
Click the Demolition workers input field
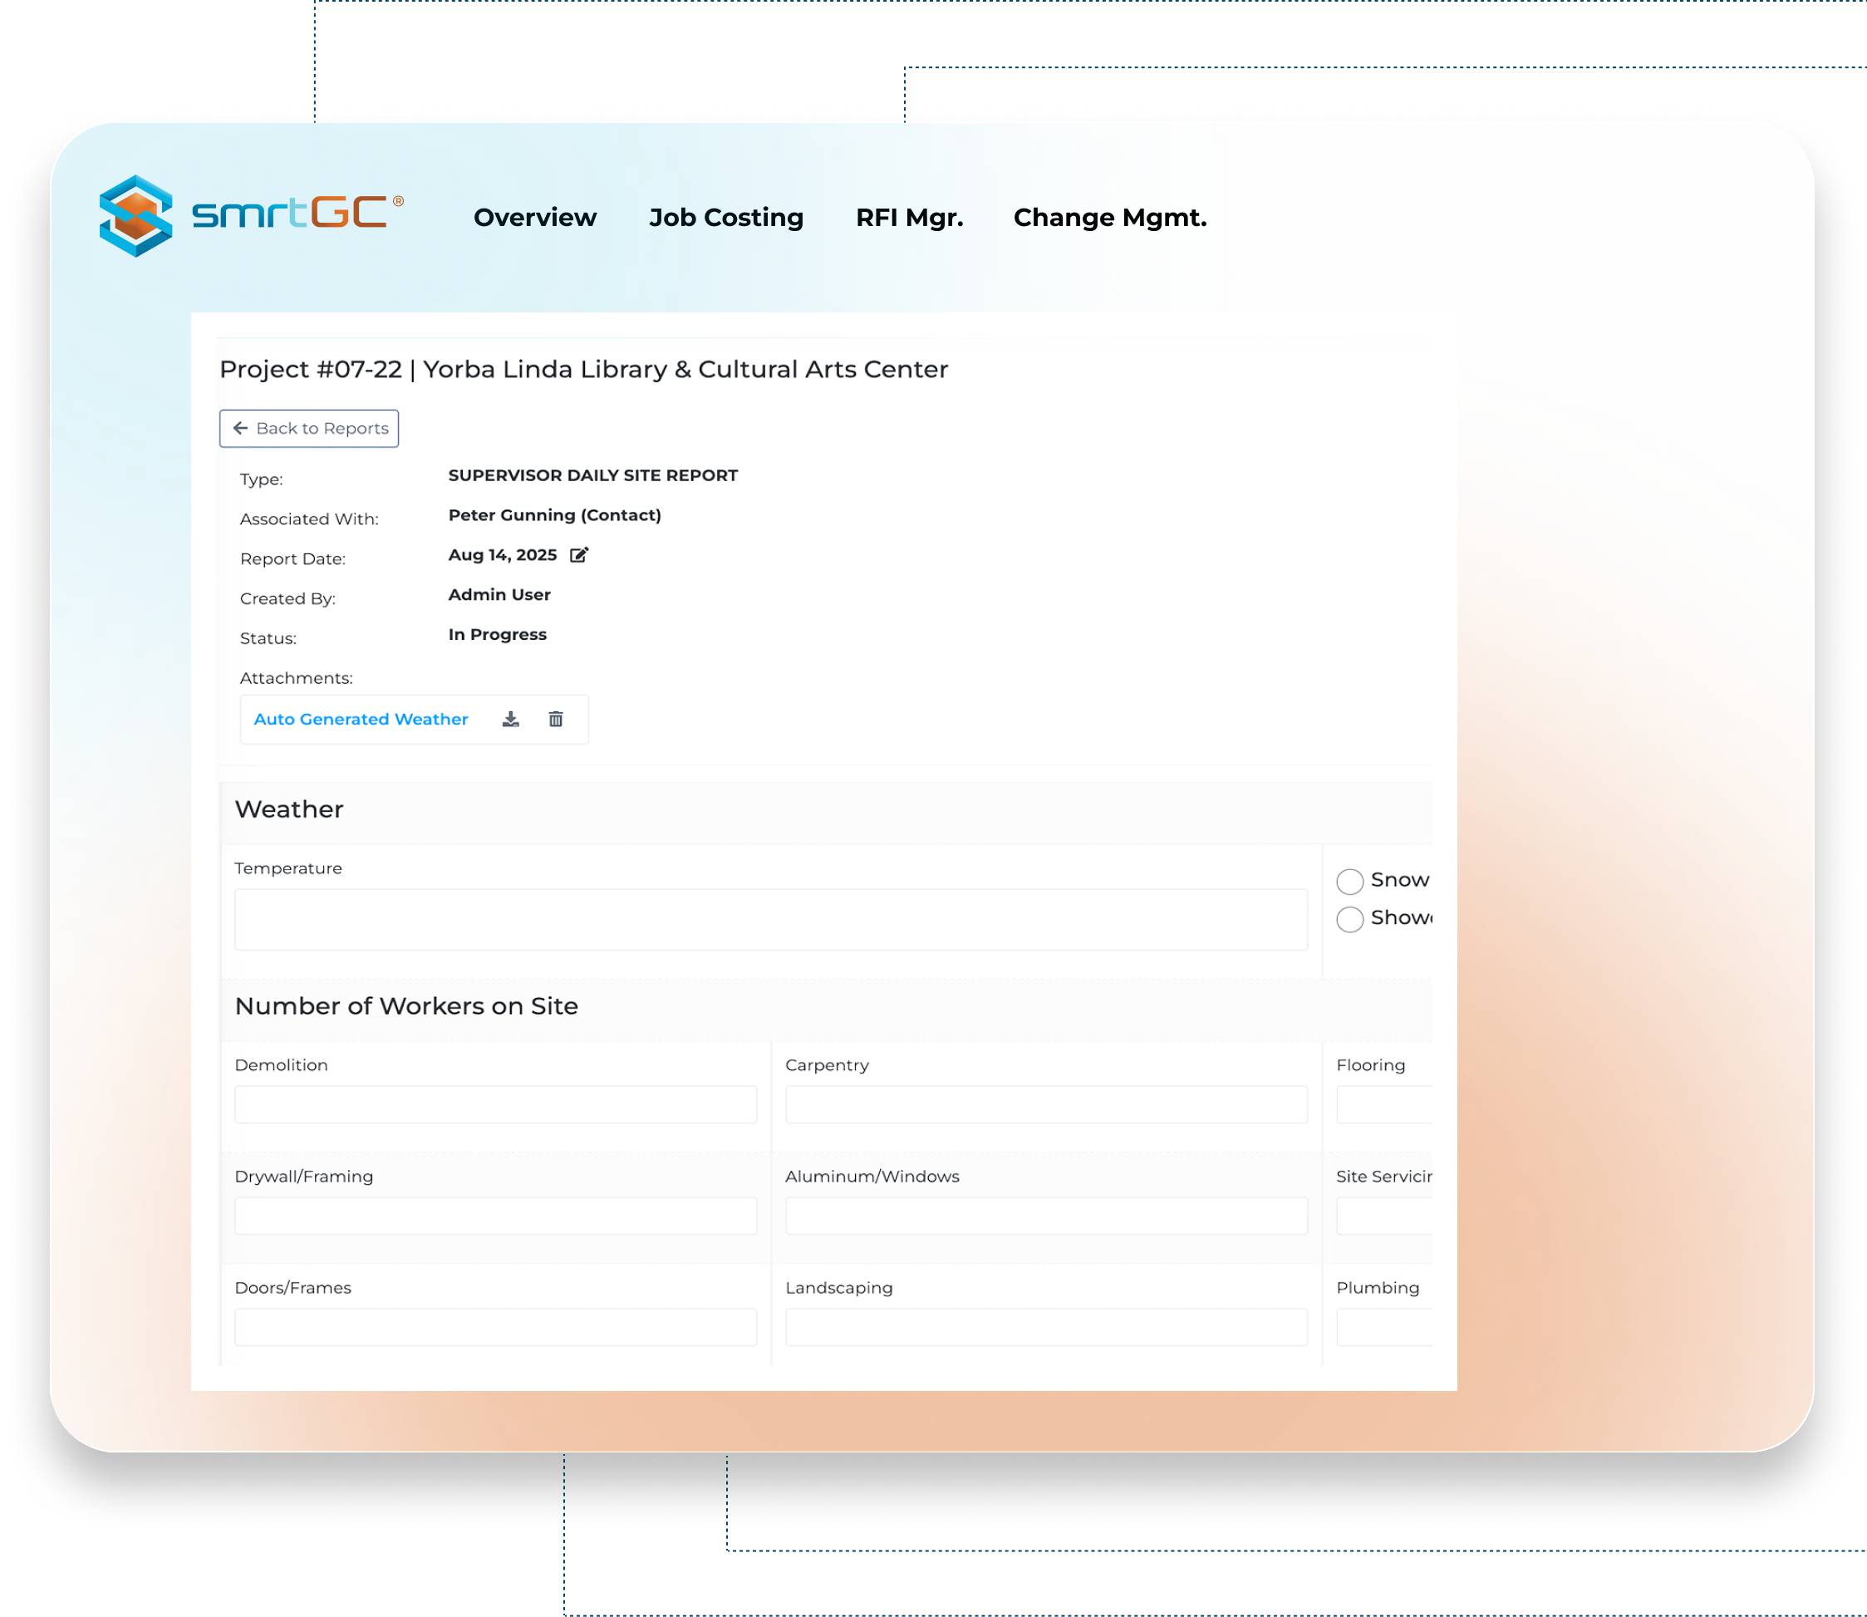point(494,1103)
